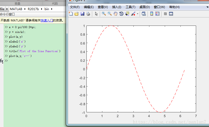The height and width of the screenshot is (127, 209).
Task: Click the fx function browser button
Action: (x=2, y=61)
